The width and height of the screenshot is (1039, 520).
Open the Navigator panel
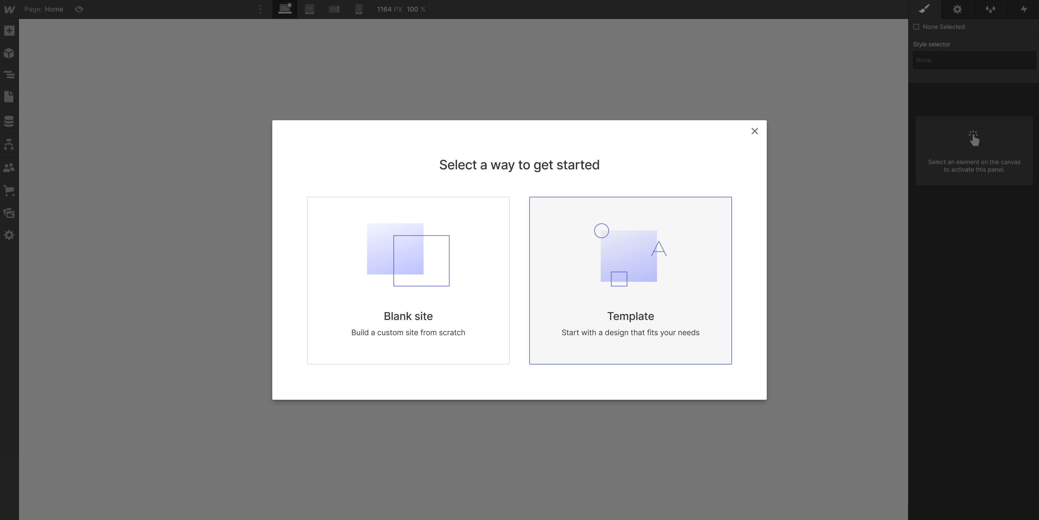[9, 75]
